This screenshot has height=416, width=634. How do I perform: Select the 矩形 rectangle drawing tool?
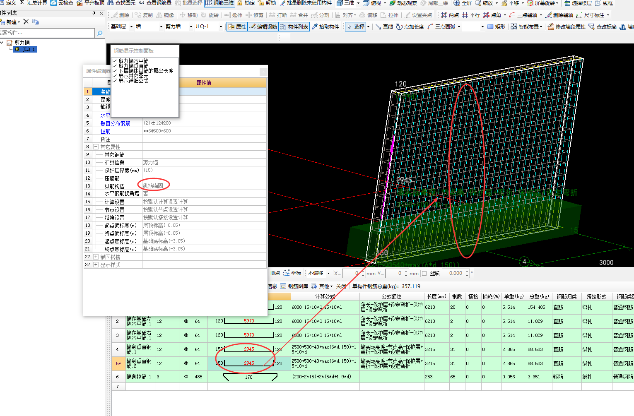[x=497, y=26]
